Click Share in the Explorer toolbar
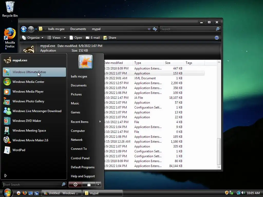 coord(110,38)
